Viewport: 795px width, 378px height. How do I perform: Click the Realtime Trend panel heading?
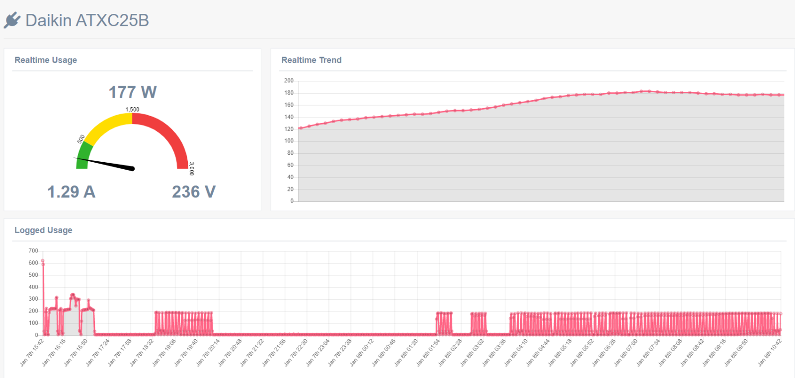pos(312,60)
